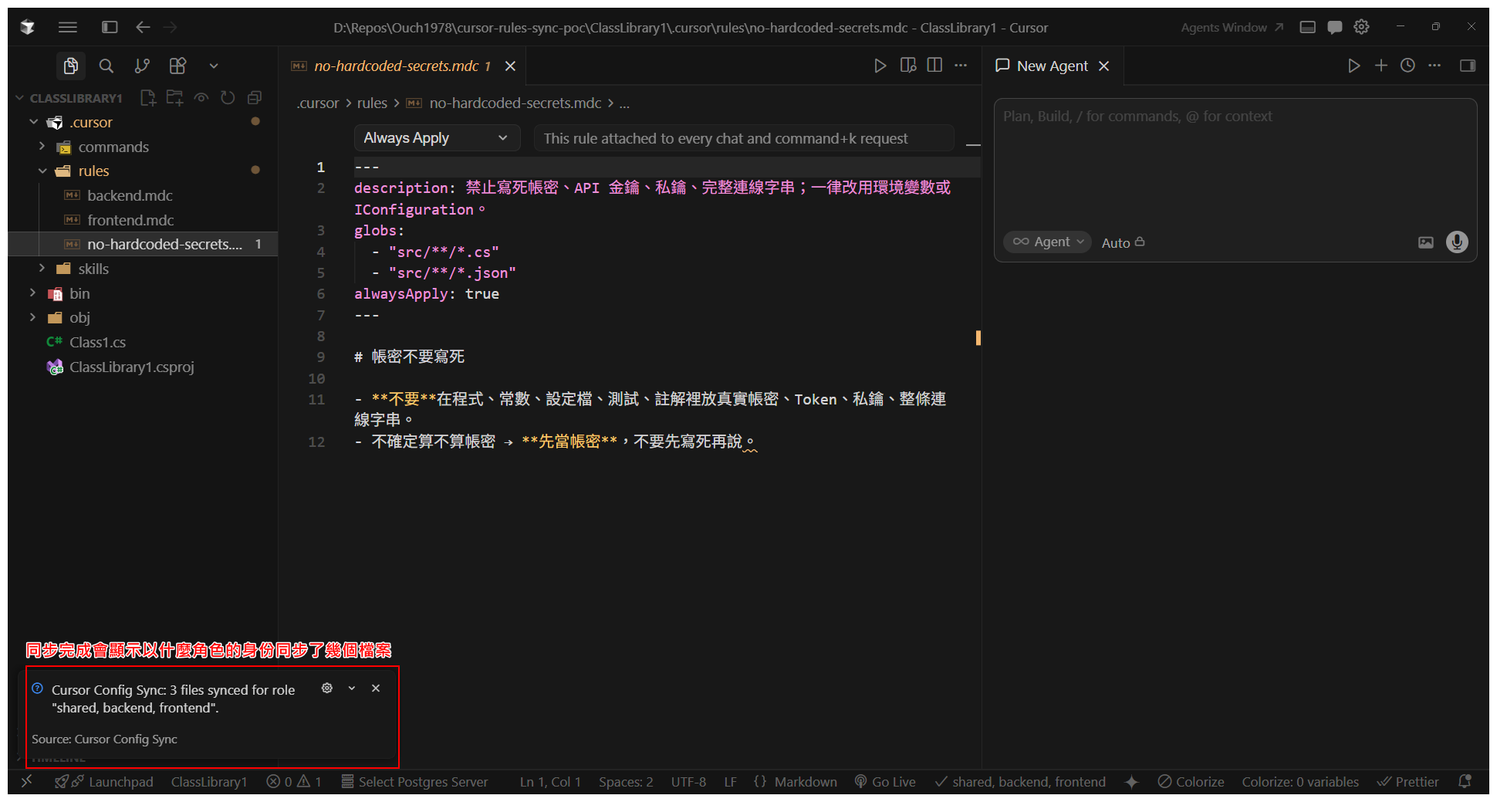Open the Source Control view
The image size is (1497, 802).
pyautogui.click(x=142, y=66)
